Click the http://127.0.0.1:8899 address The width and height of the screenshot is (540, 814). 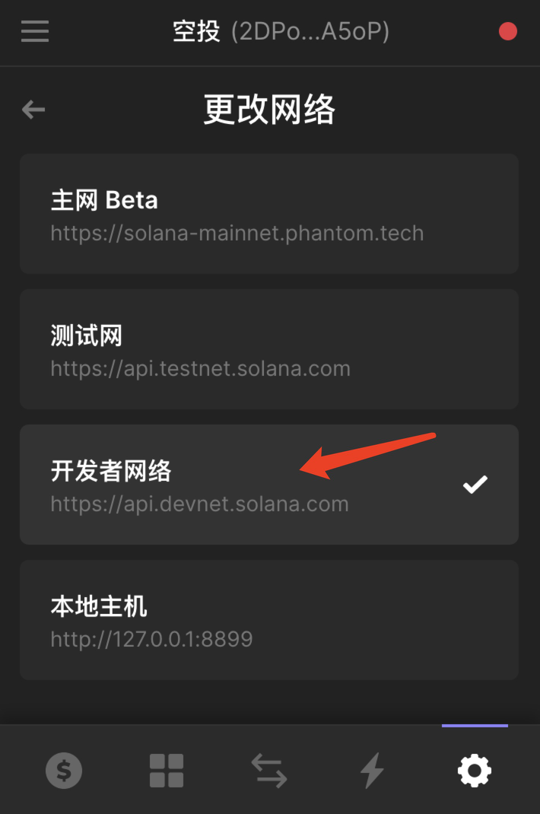click(x=151, y=639)
